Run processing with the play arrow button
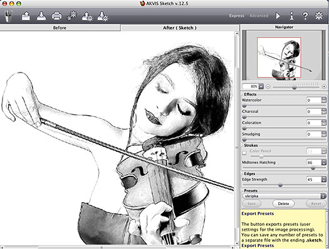The width and height of the screenshot is (329, 249). 278,16
